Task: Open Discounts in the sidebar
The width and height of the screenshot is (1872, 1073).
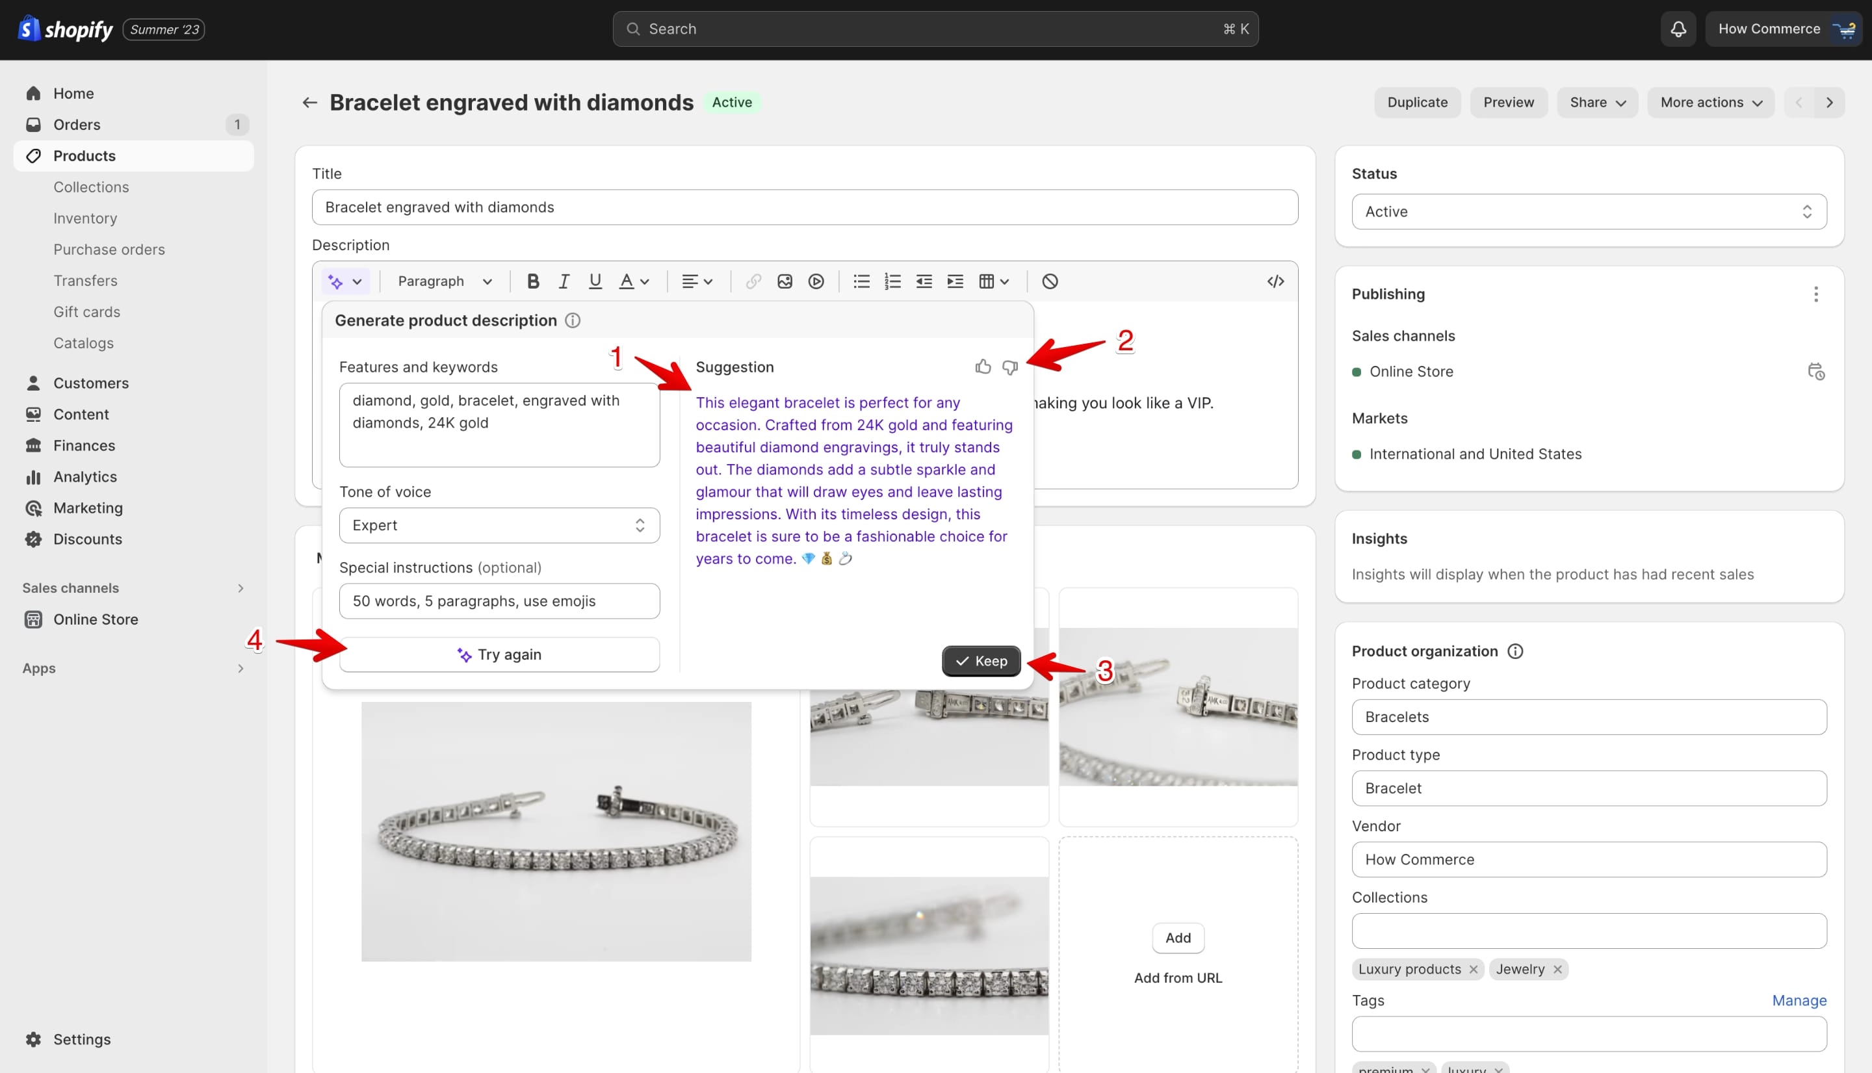Action: coord(133,539)
